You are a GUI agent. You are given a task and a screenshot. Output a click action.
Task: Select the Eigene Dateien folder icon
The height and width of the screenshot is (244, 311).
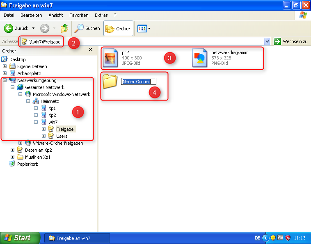pos(12,66)
